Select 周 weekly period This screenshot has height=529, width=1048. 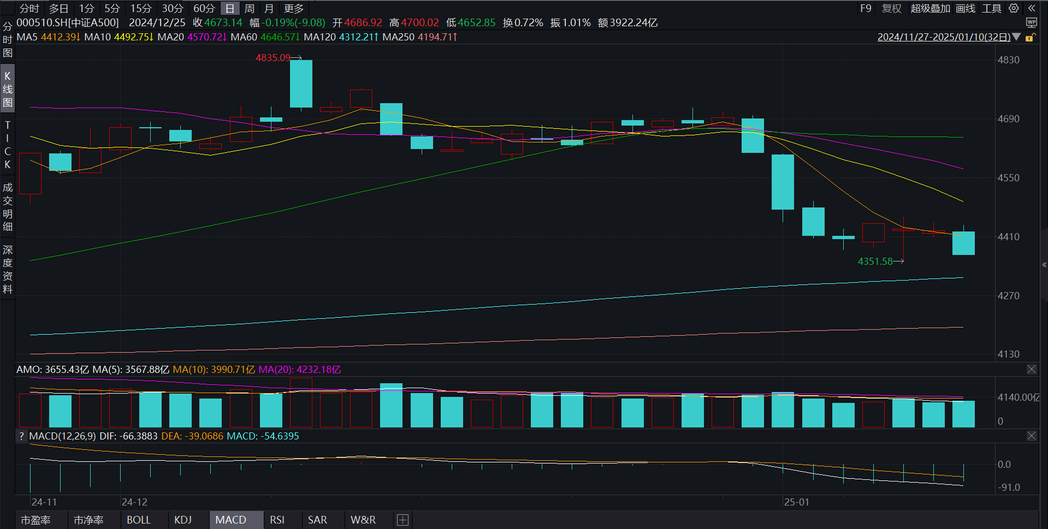click(250, 8)
